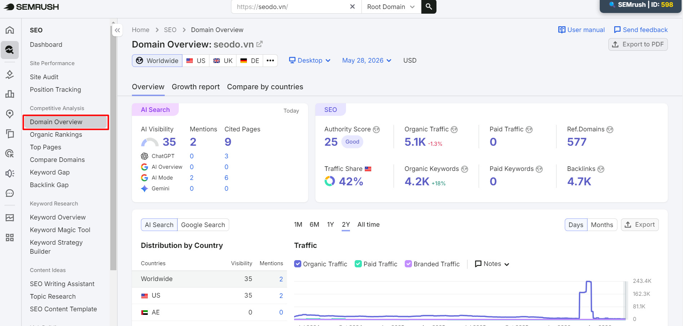This screenshot has height=326, width=683.
Task: Click the info icon beside Paid Traffic
Action: 529,130
